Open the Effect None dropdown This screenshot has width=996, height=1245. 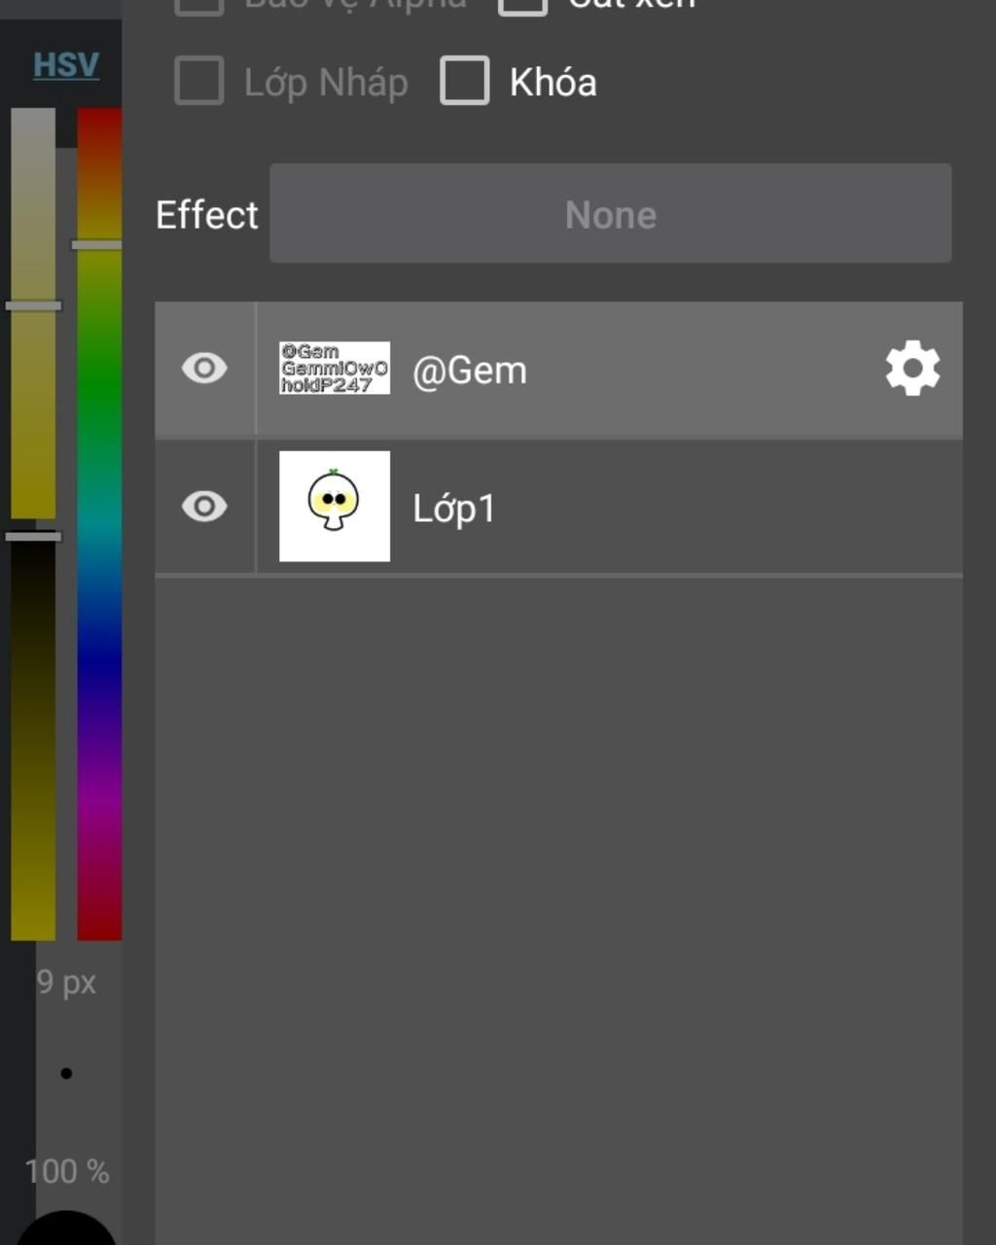pyautogui.click(x=611, y=213)
